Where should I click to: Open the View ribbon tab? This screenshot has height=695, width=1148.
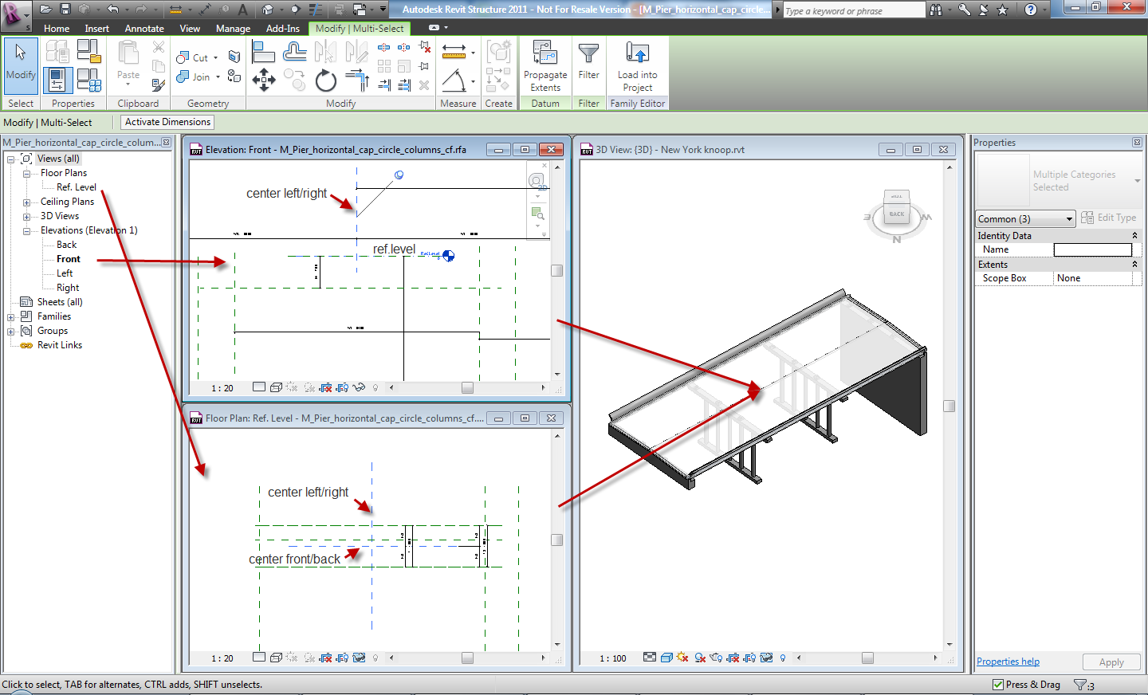click(190, 28)
